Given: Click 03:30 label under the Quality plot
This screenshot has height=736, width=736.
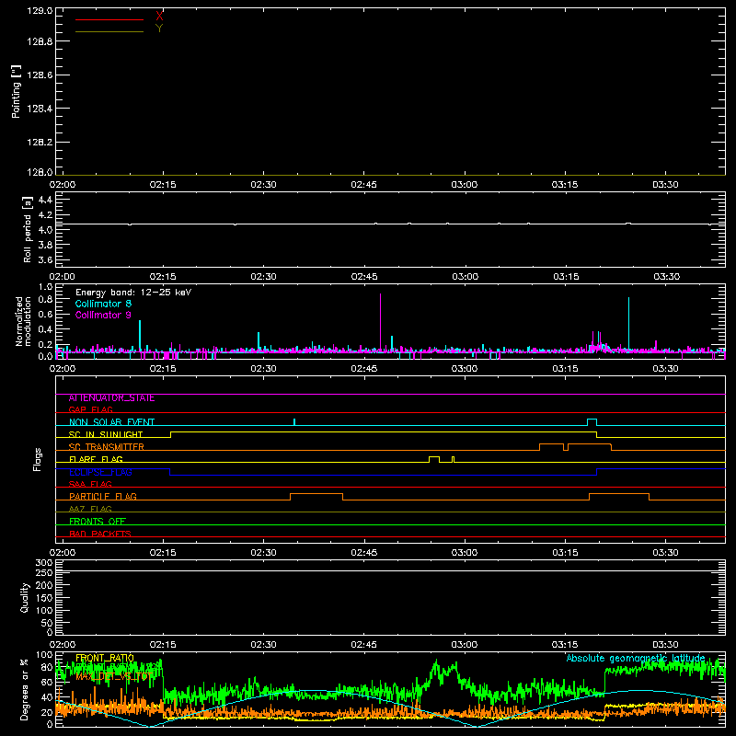Looking at the screenshot, I should tap(665, 645).
